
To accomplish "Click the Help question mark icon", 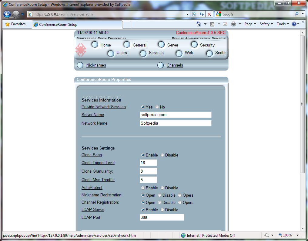I will tap(294, 24).
